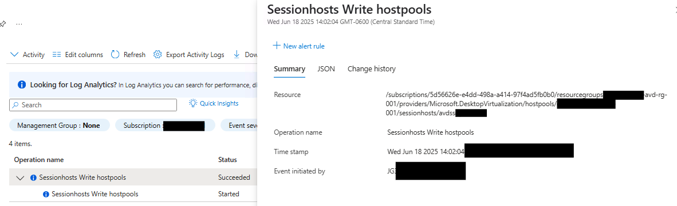Open Quick Insights link
This screenshot has width=677, height=206.
(x=214, y=103)
